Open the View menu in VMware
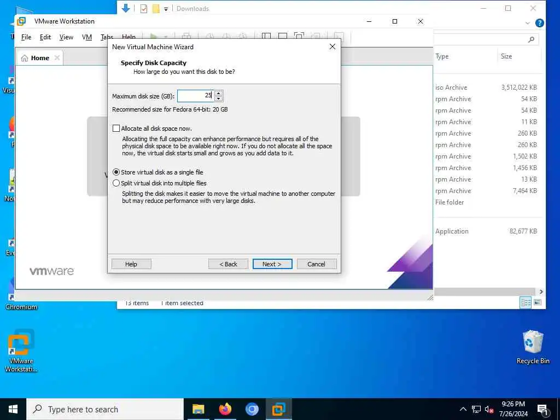The width and height of the screenshot is (560, 420). [x=66, y=37]
